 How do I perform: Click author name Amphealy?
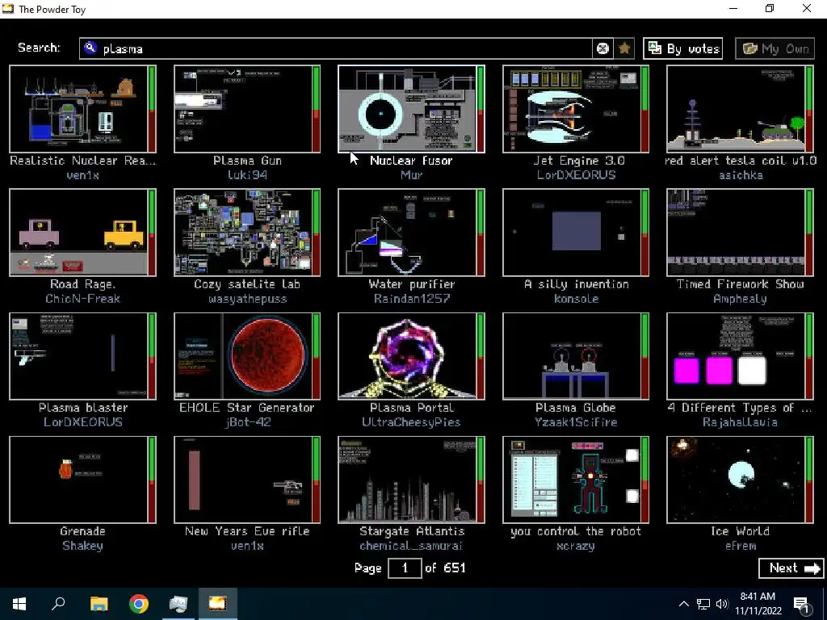pyautogui.click(x=741, y=299)
